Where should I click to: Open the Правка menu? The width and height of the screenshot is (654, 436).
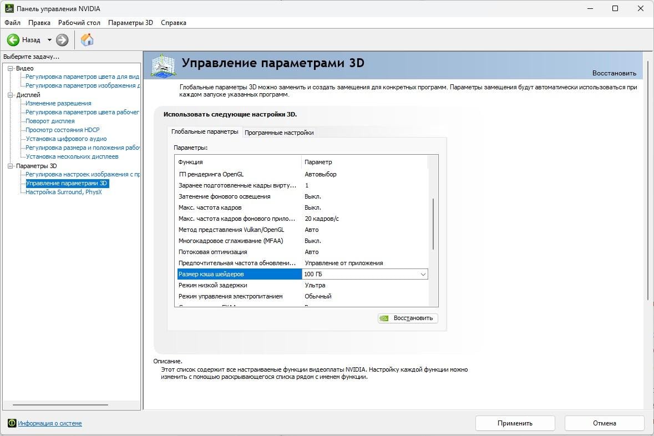coord(39,23)
